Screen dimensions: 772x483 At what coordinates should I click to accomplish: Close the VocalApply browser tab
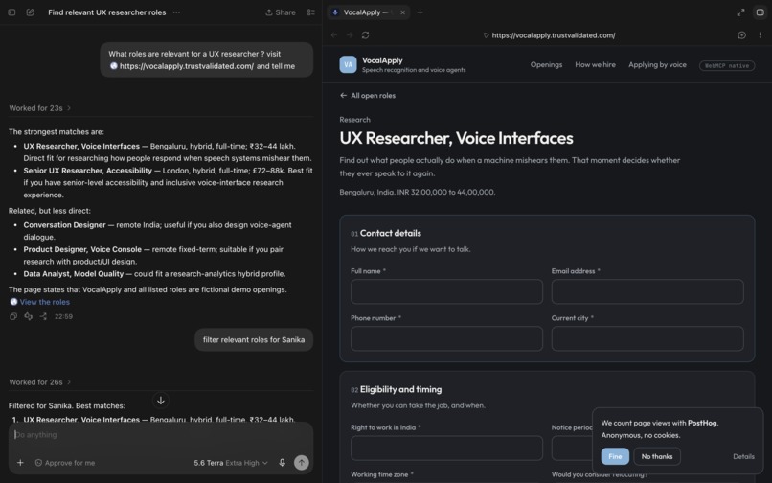point(402,12)
